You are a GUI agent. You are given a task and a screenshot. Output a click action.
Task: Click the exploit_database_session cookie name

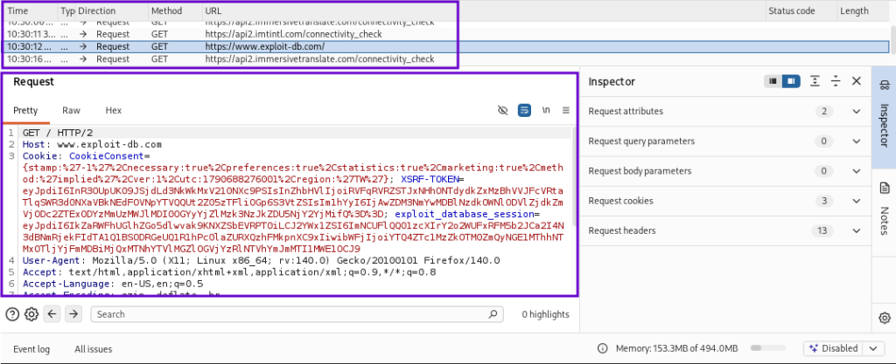(x=464, y=214)
